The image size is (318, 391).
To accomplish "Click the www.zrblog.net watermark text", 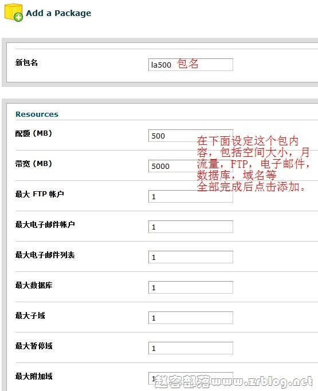I will 262,381.
